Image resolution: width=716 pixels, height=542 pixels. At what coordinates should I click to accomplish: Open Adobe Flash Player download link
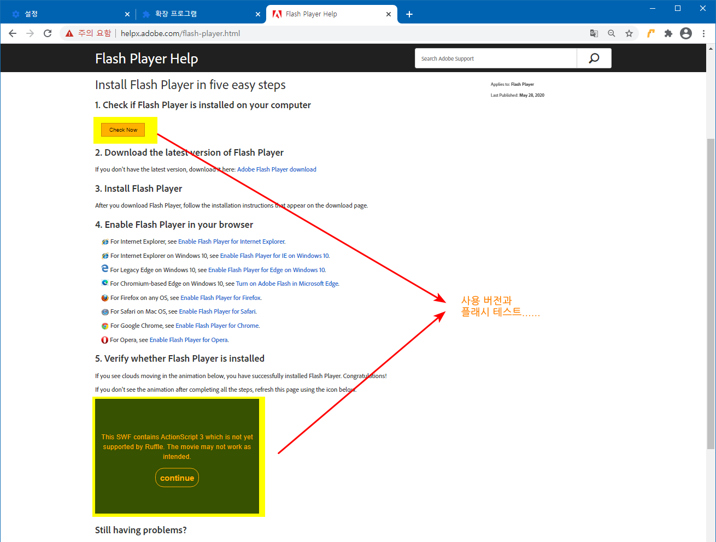pos(277,169)
